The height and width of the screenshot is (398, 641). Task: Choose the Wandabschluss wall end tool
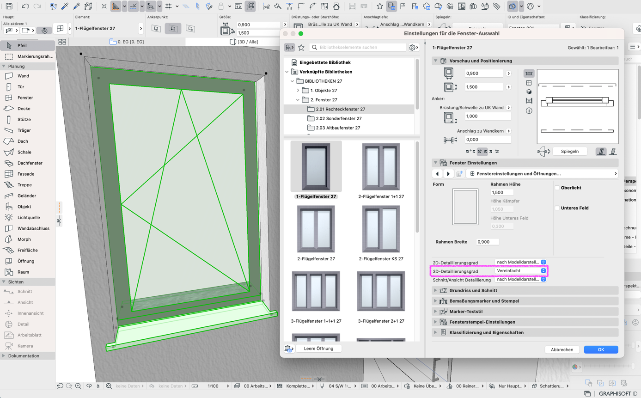click(x=28, y=228)
